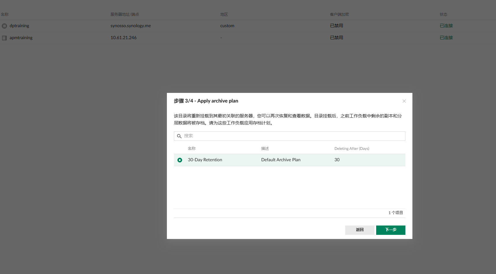Click 已连接 status for dptraining
Image resolution: width=496 pixels, height=274 pixels.
446,26
